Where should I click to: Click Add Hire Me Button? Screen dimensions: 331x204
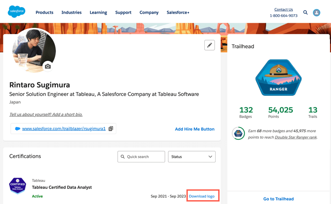point(194,129)
